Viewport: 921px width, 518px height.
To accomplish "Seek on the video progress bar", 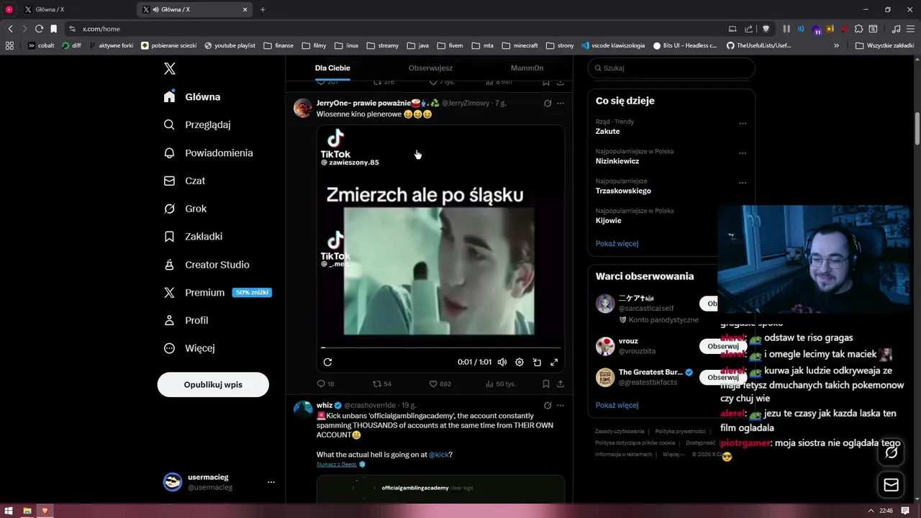I will click(x=440, y=348).
